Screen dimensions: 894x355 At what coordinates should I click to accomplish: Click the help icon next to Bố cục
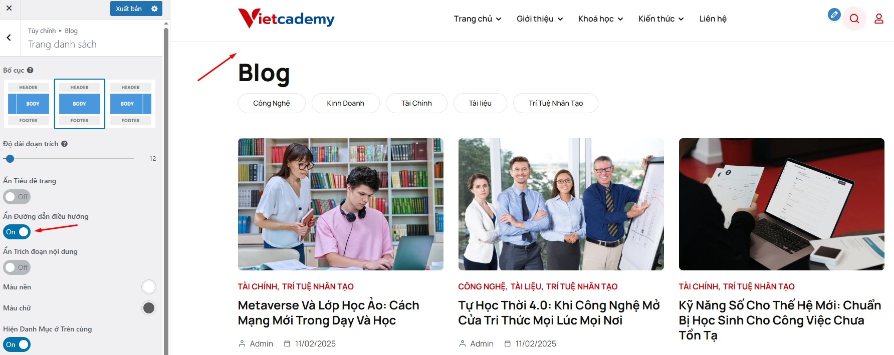pos(30,70)
